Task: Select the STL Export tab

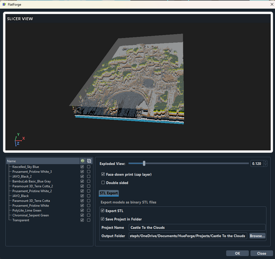Action: [x=109, y=193]
